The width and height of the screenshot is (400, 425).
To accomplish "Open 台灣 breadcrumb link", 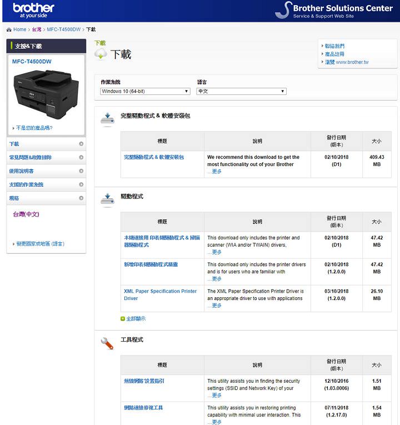I will pos(37,29).
